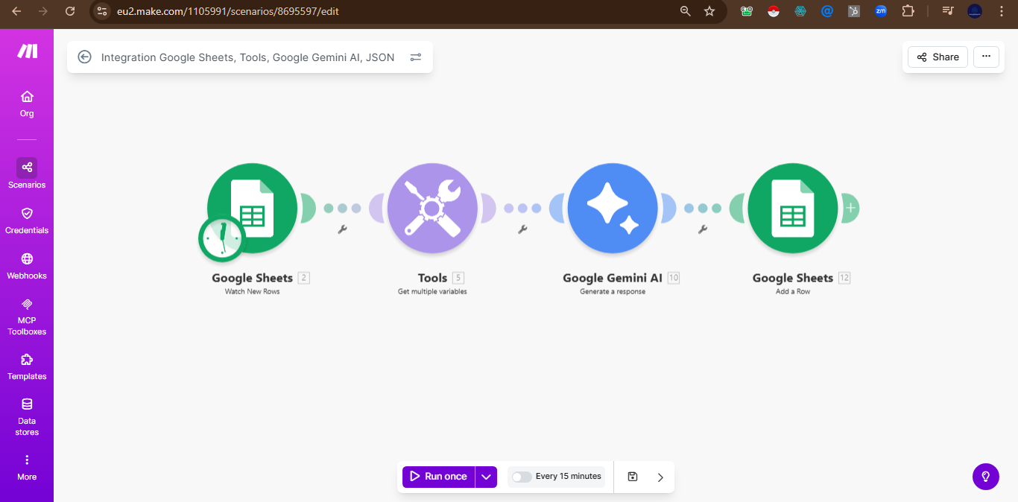1018x502 pixels.
Task: Go to Credentials in the sidebar
Action: [27, 220]
